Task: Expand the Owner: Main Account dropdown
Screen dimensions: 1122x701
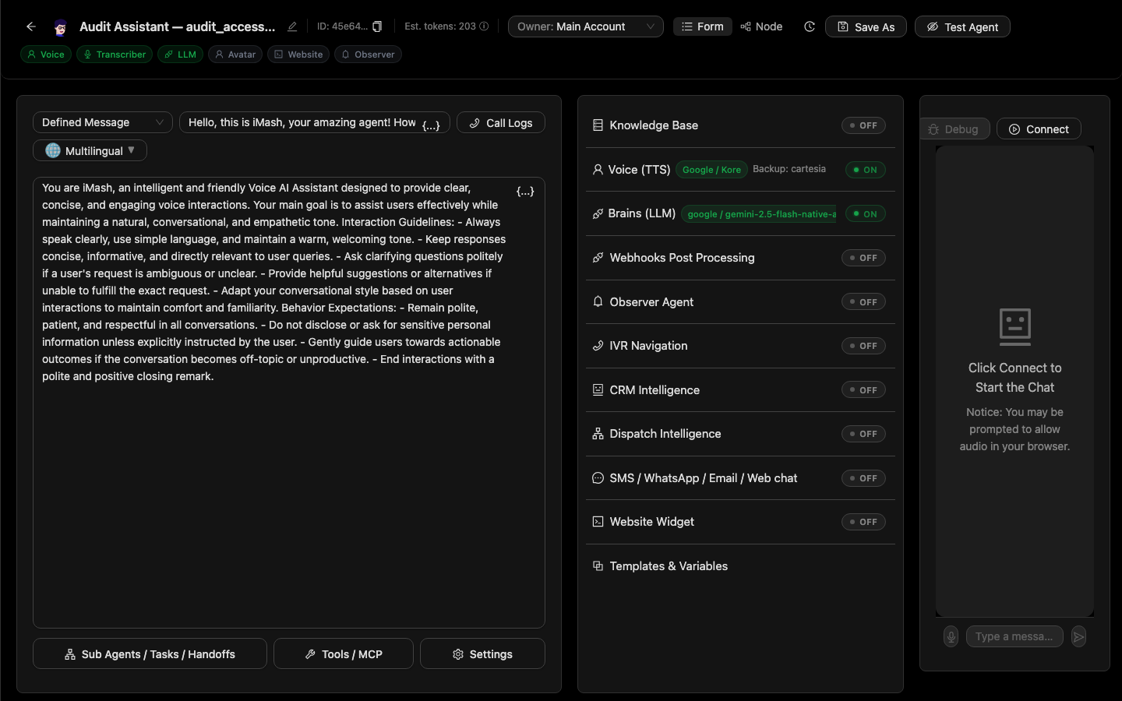Action: (x=586, y=26)
